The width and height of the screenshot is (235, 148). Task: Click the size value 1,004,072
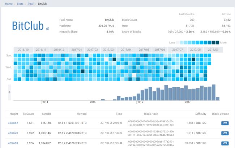coord(45,143)
